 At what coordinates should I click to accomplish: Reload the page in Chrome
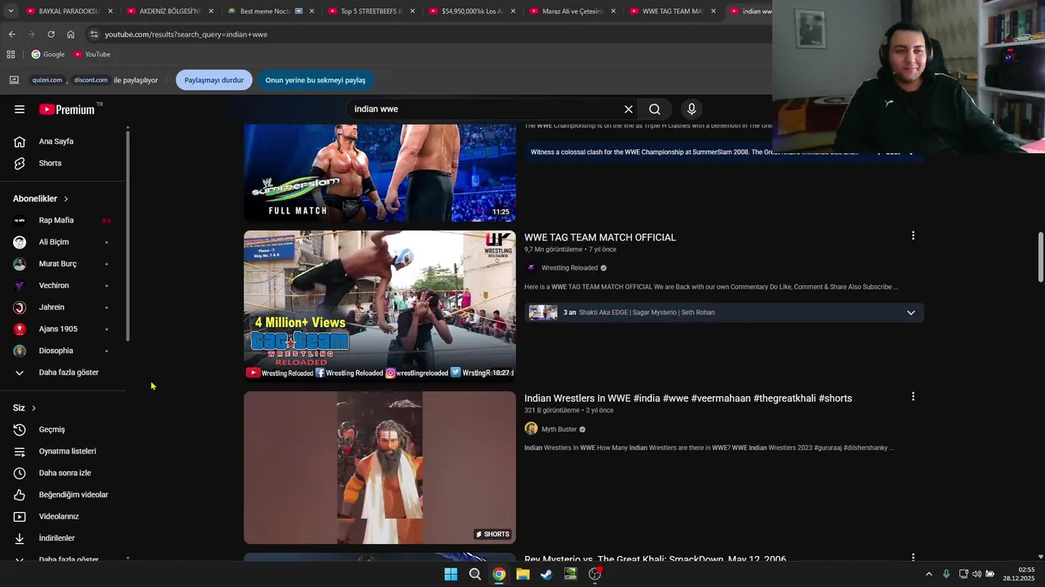(51, 34)
